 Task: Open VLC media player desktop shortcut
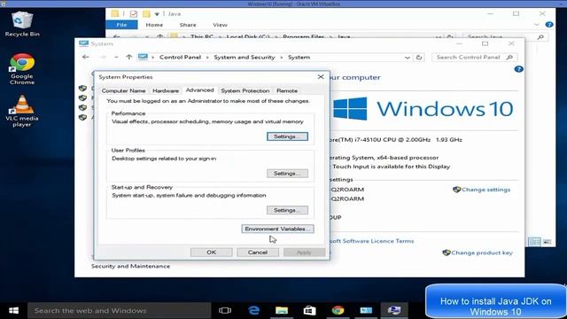click(22, 111)
